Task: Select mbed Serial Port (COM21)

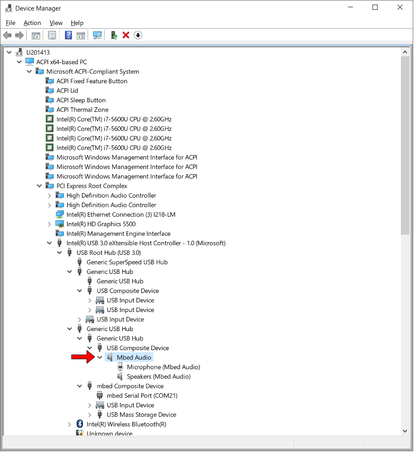Action: (x=142, y=395)
